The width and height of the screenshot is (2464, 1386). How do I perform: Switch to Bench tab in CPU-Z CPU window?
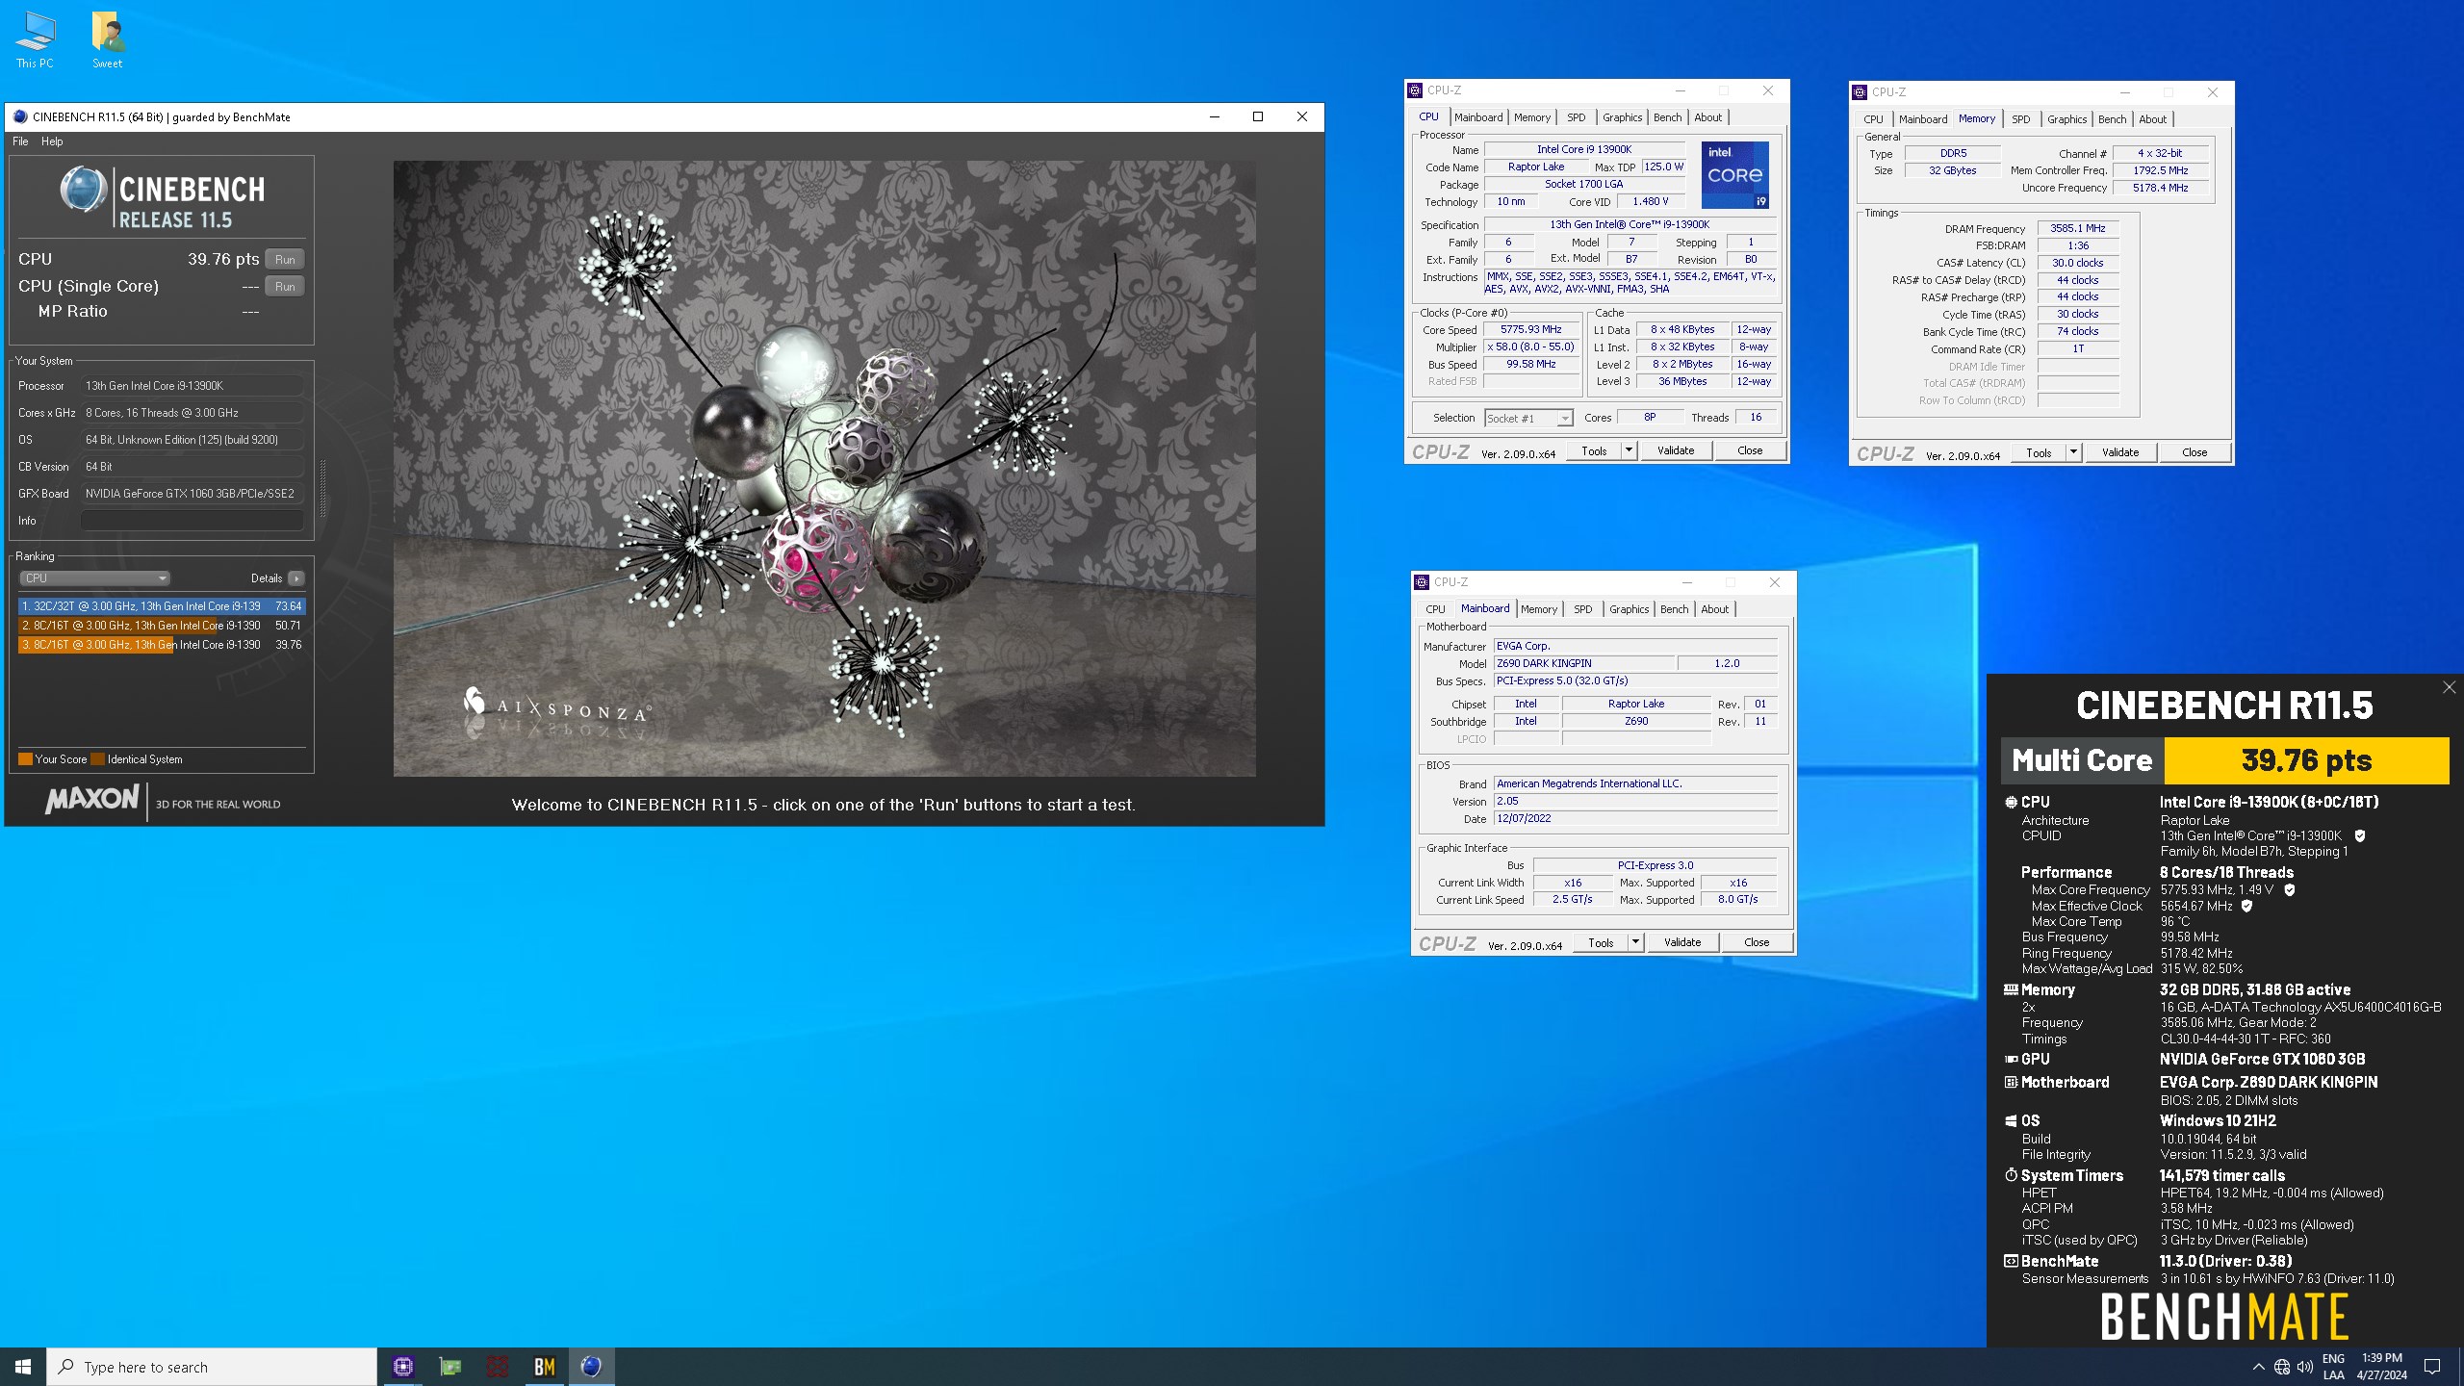(x=1668, y=117)
